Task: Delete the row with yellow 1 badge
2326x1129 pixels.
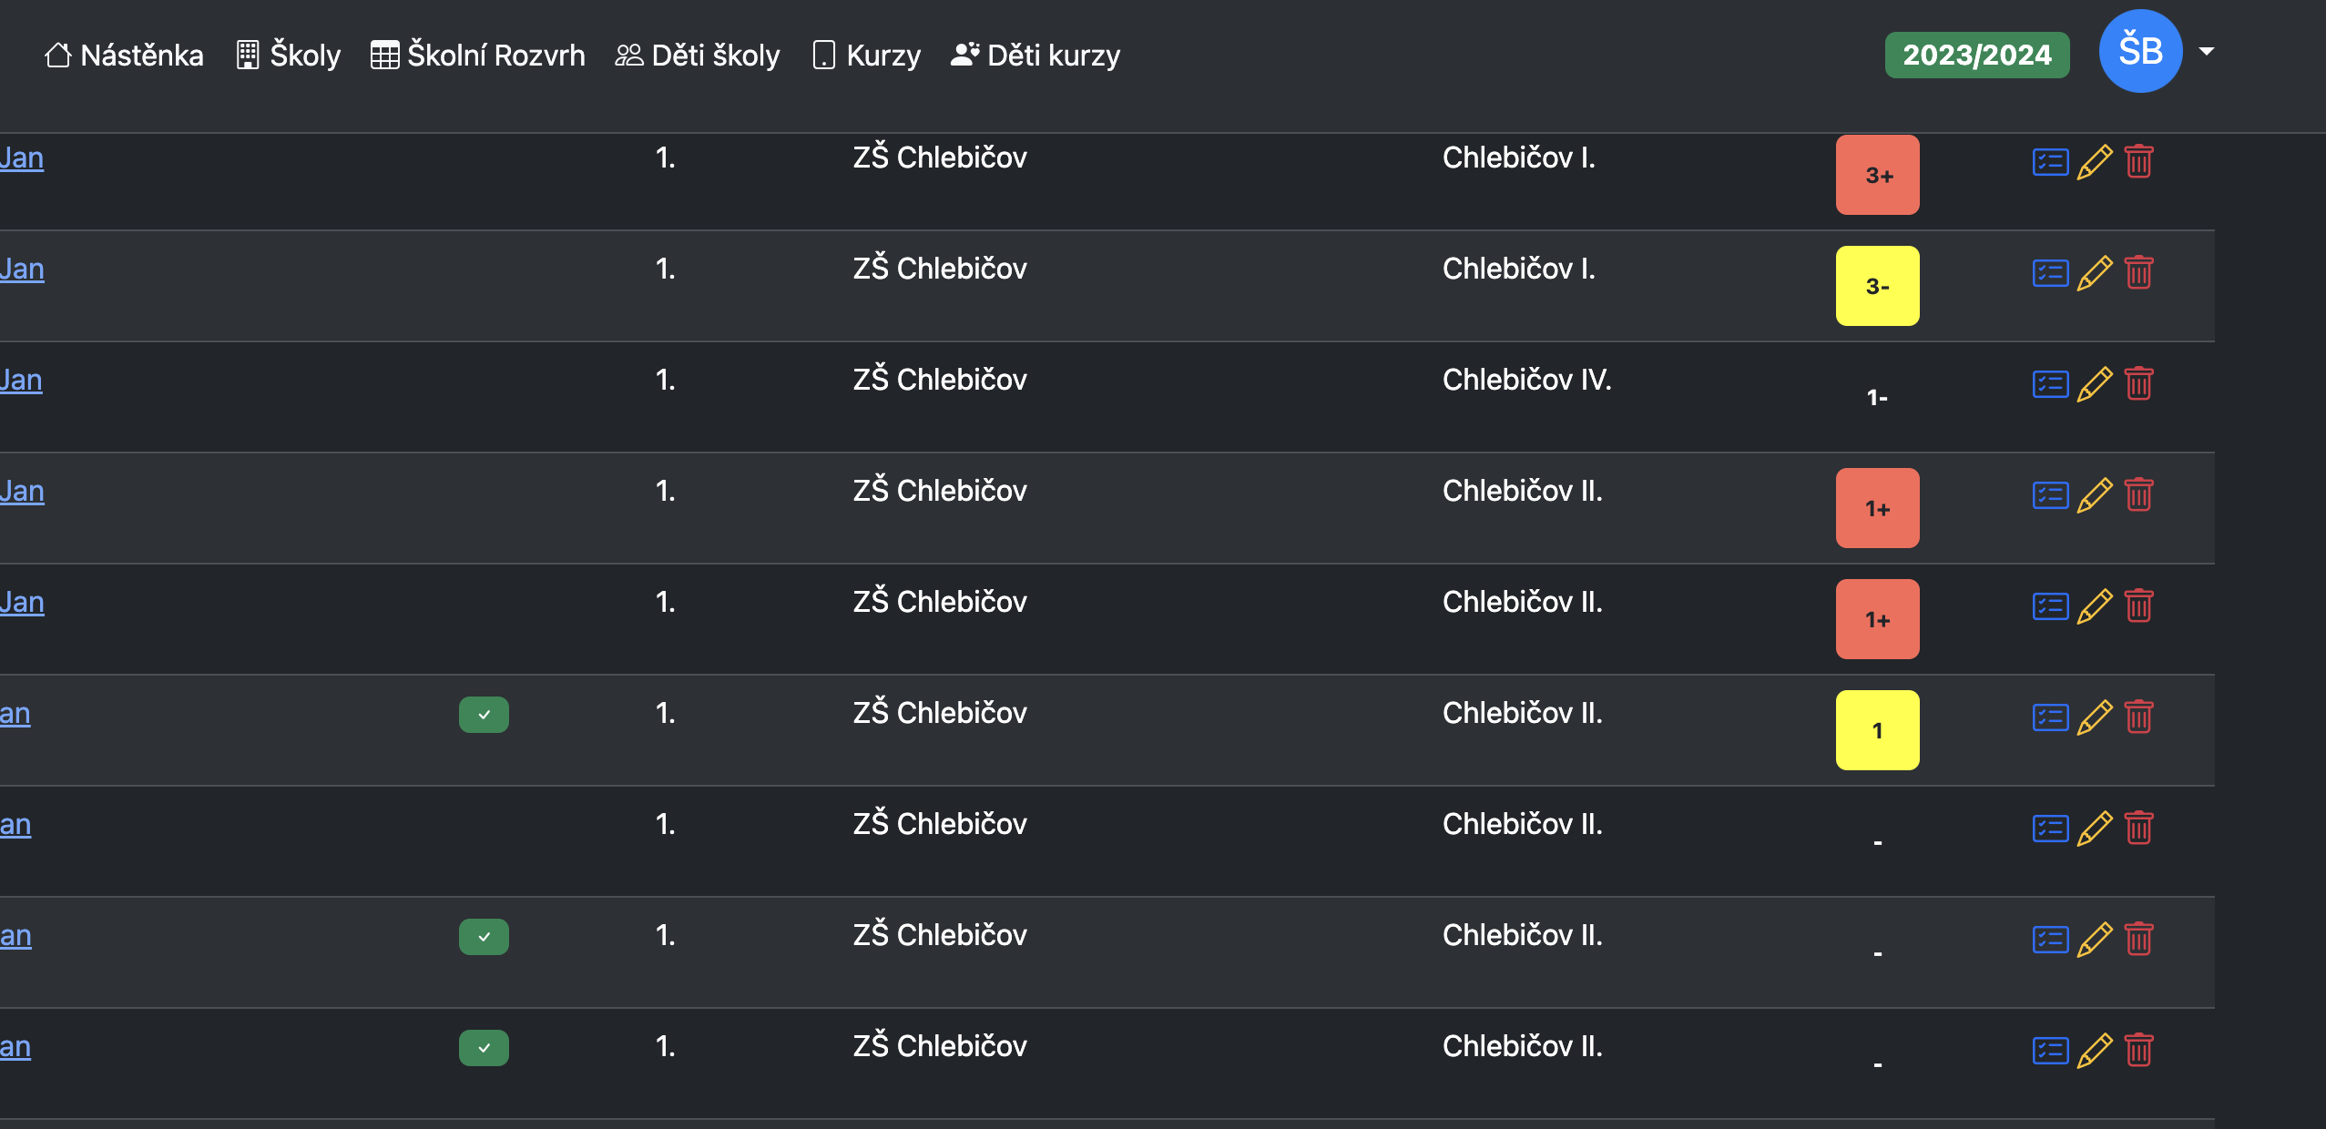Action: click(x=2138, y=717)
